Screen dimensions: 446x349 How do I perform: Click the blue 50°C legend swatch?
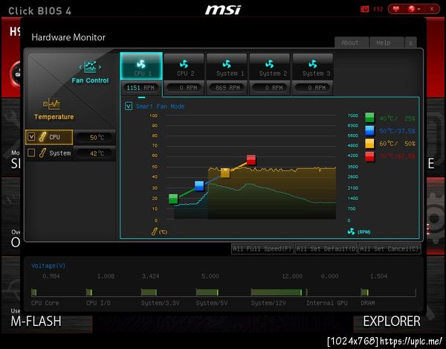point(369,131)
